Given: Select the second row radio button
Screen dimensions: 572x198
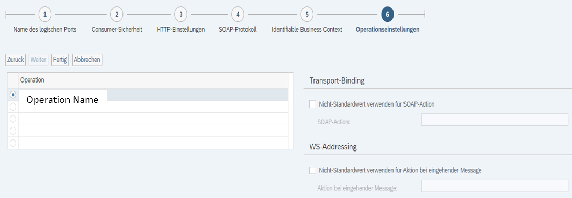Looking at the screenshot, I should (13, 107).
